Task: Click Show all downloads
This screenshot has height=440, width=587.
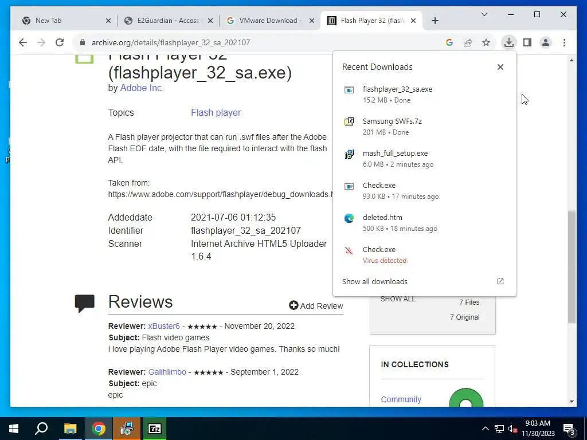Action: pos(374,282)
